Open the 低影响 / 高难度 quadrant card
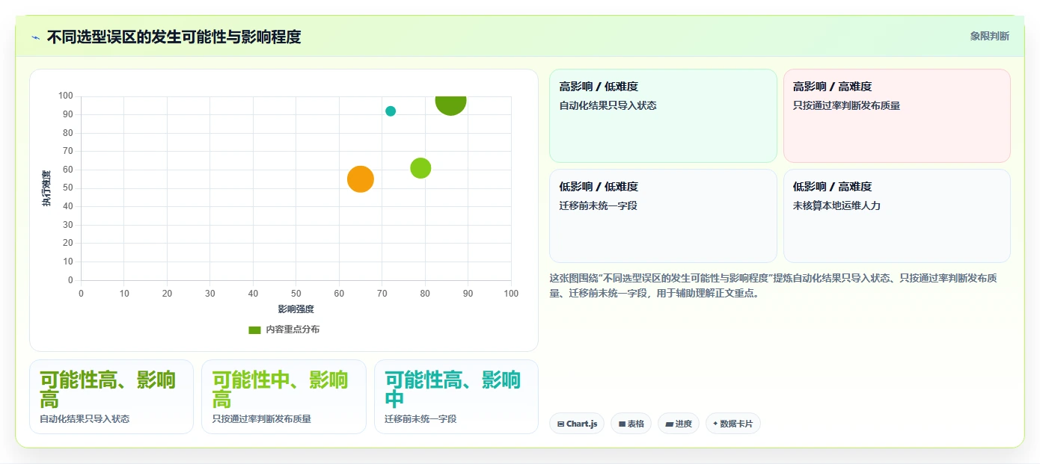This screenshot has height=464, width=1040. (x=896, y=216)
